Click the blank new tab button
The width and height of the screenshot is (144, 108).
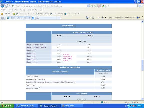[x=59, y=18]
